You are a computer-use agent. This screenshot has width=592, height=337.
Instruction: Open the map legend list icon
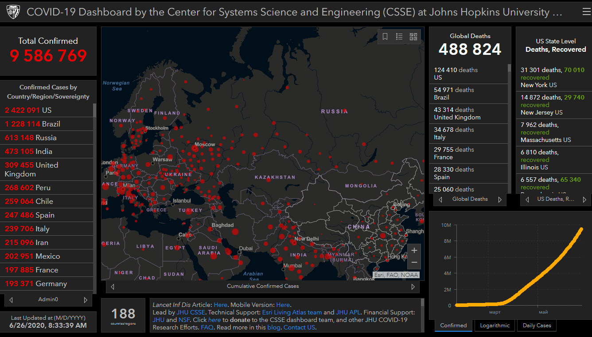tap(399, 37)
